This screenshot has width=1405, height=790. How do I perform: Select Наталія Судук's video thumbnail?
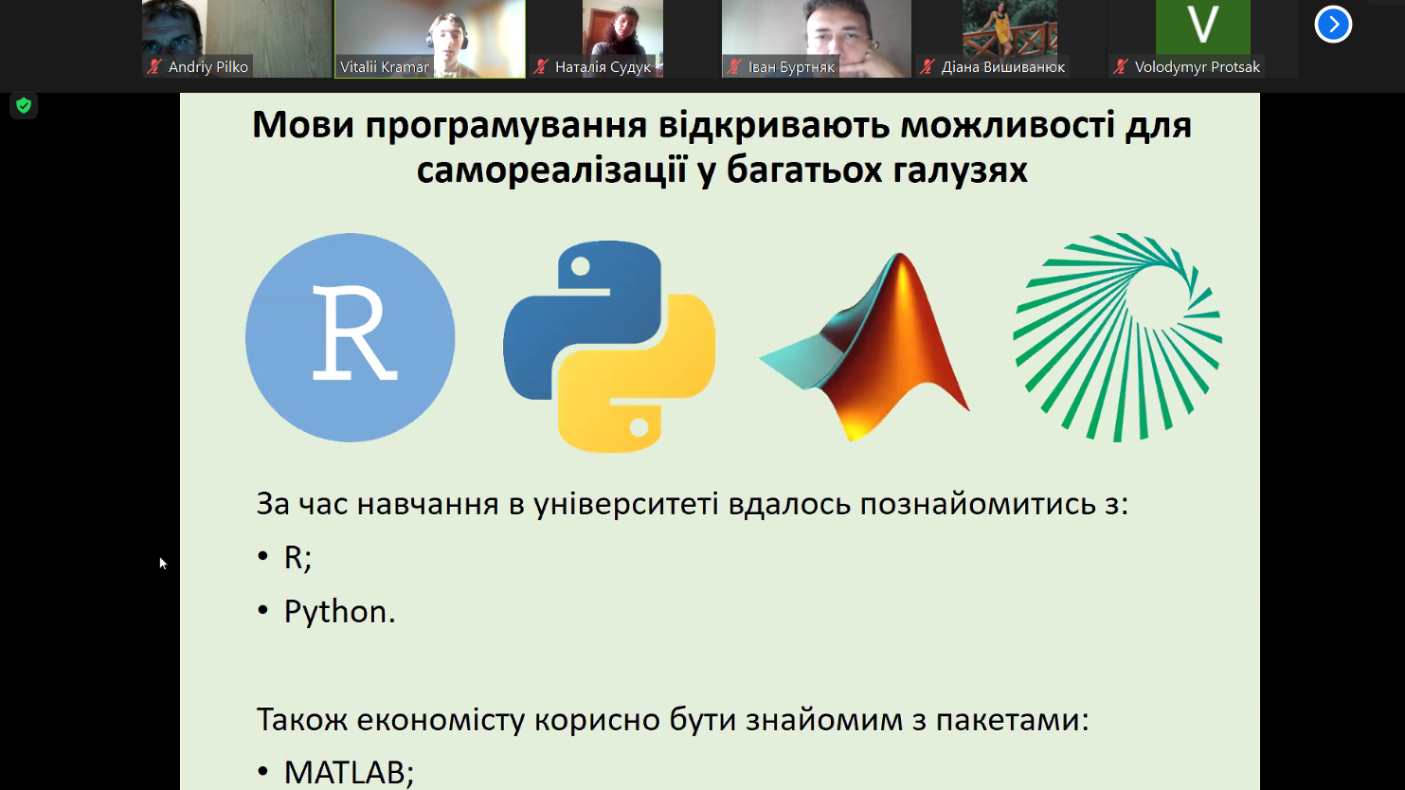[x=622, y=33]
